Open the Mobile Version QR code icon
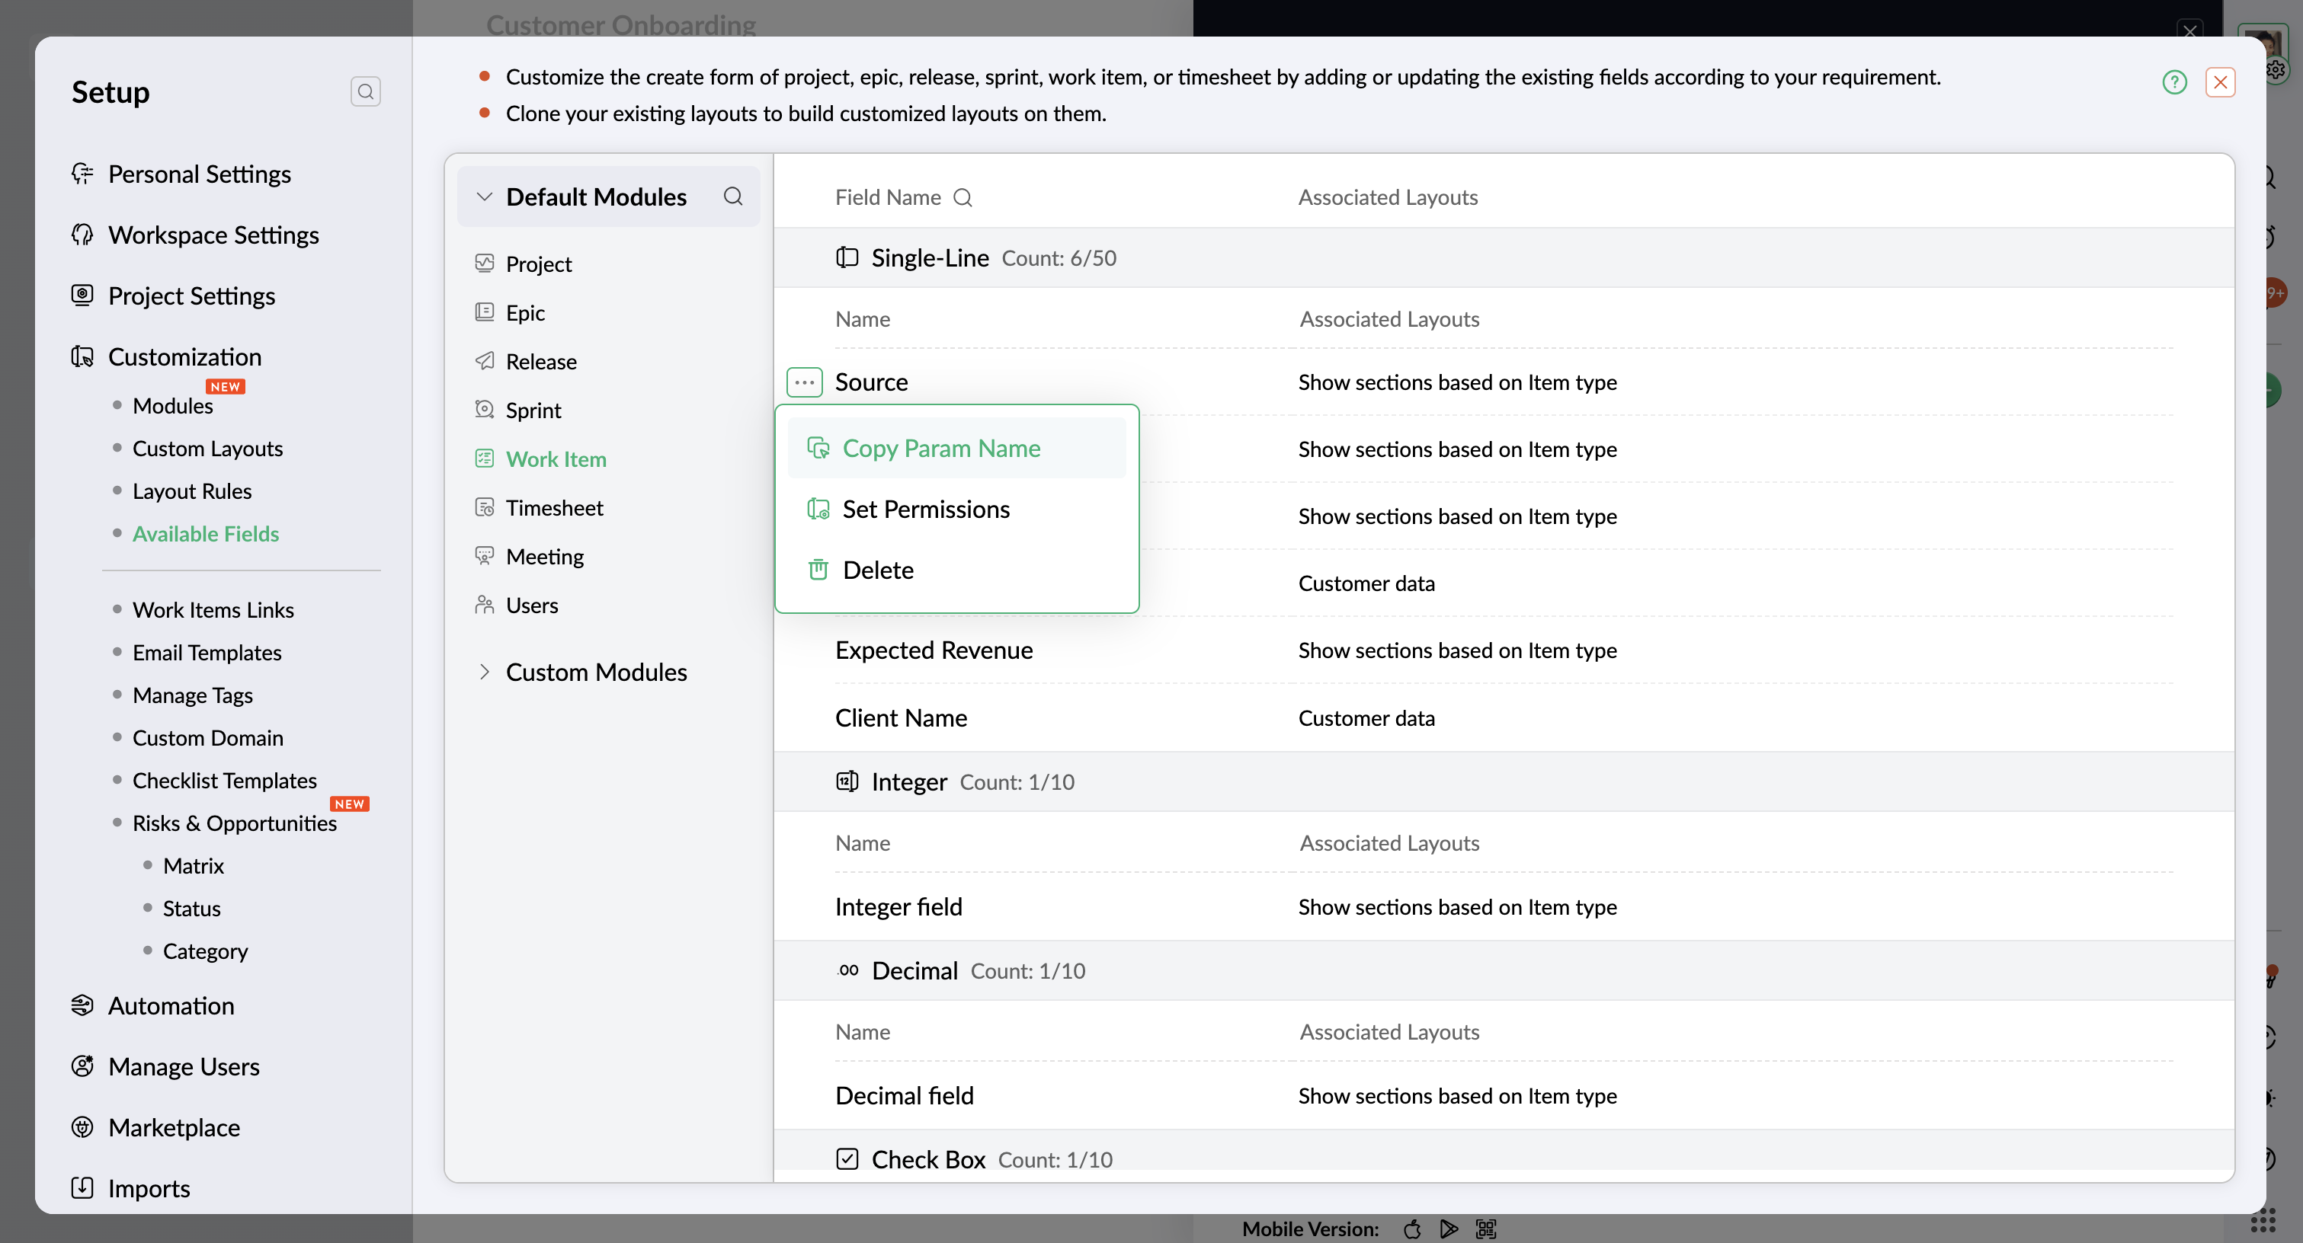The image size is (2303, 1243). point(1486,1229)
